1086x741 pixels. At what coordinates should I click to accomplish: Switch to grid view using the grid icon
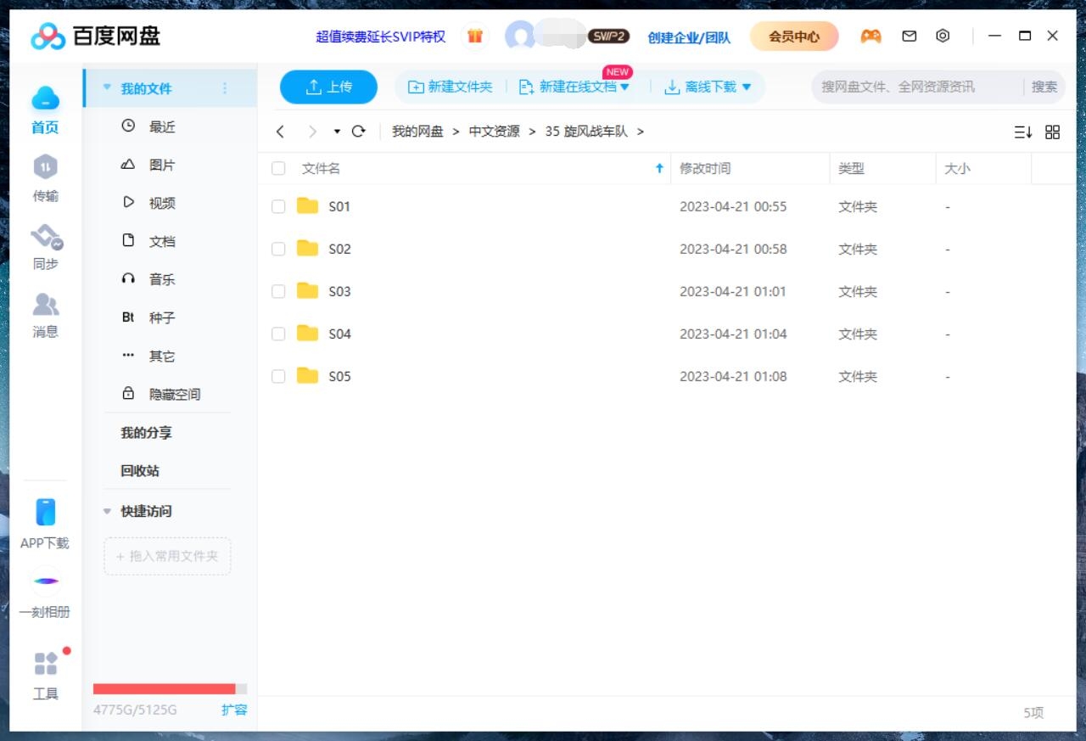point(1052,132)
